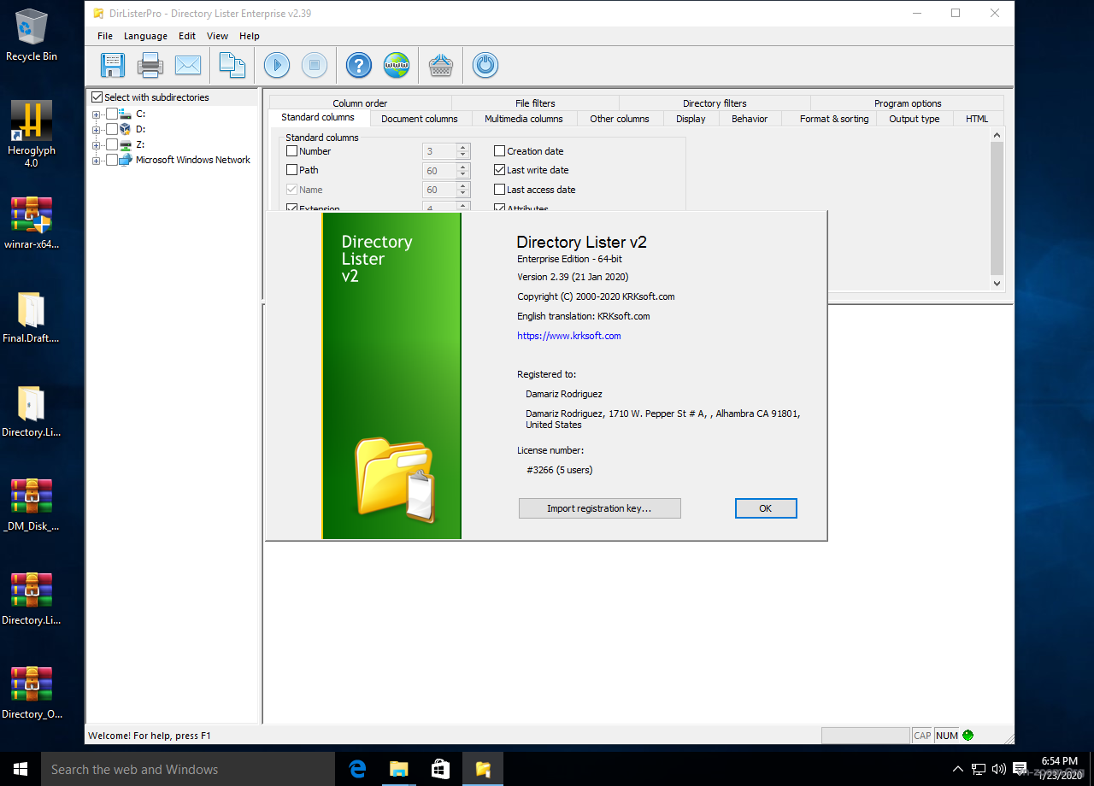Image resolution: width=1094 pixels, height=786 pixels.
Task: Check Microsoft Windows Network checkbox
Action: 112,160
